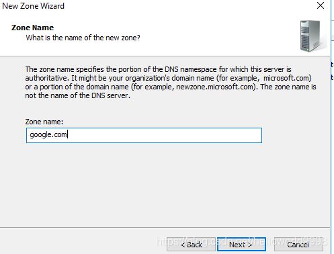Close the New Zone Wizard window
Viewport: 334px width, 254px height.
[x=321, y=5]
